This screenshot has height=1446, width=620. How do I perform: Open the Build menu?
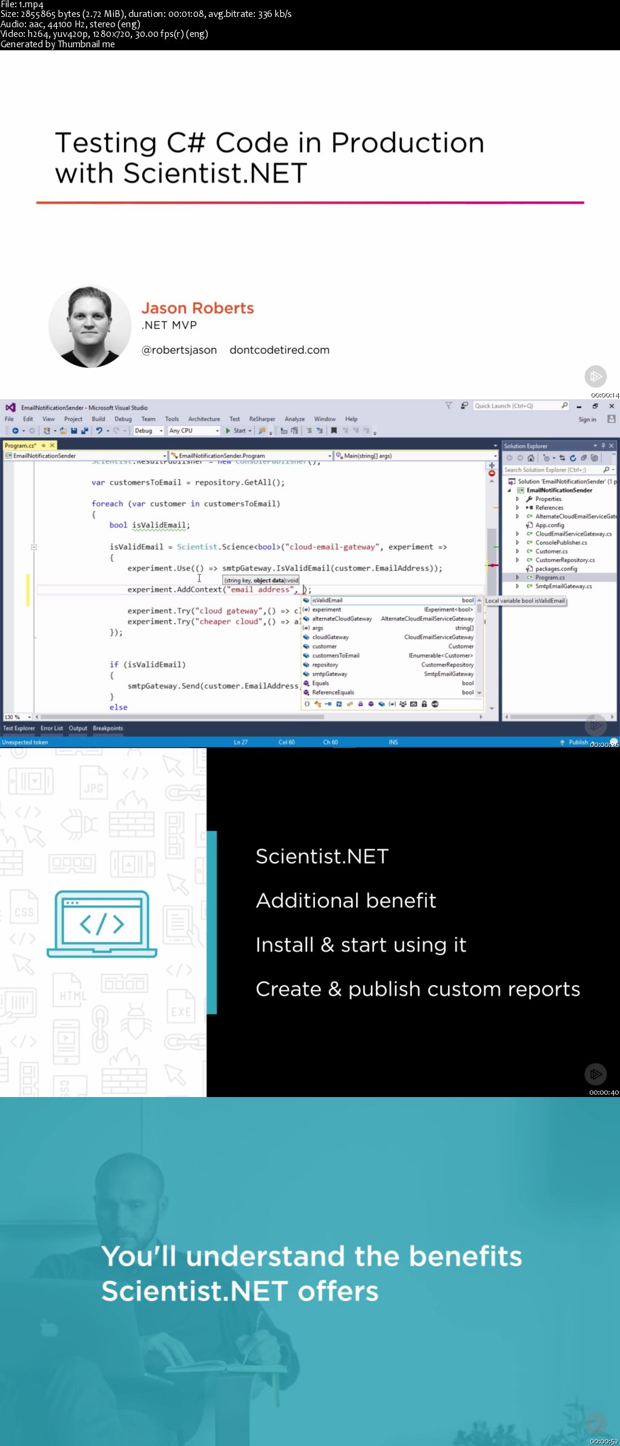tap(98, 419)
